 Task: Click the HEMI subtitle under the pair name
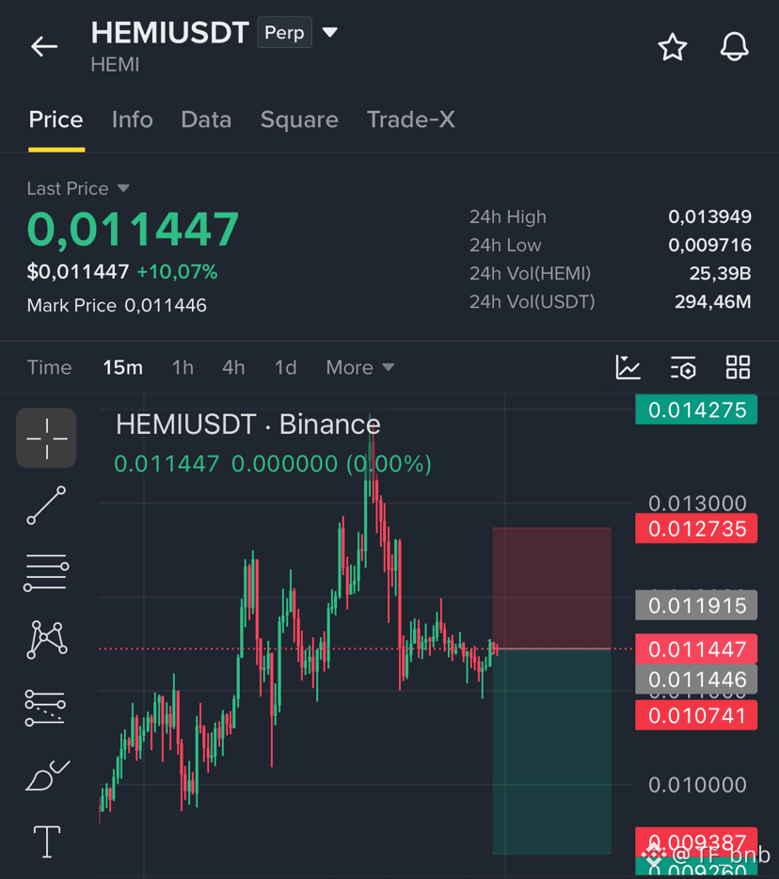[115, 65]
